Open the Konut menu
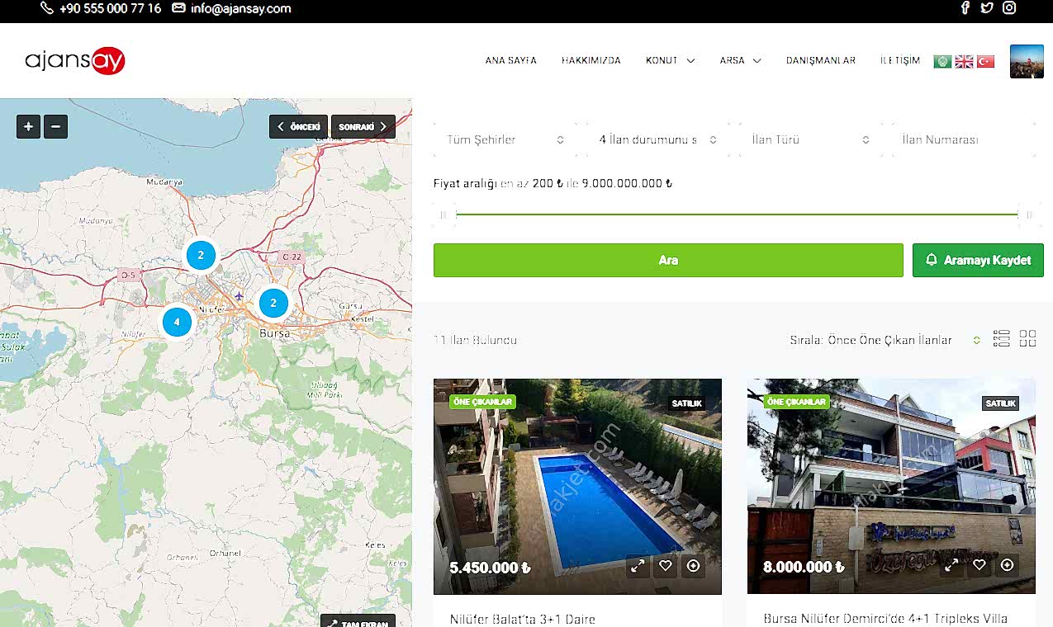The width and height of the screenshot is (1053, 627). [670, 60]
